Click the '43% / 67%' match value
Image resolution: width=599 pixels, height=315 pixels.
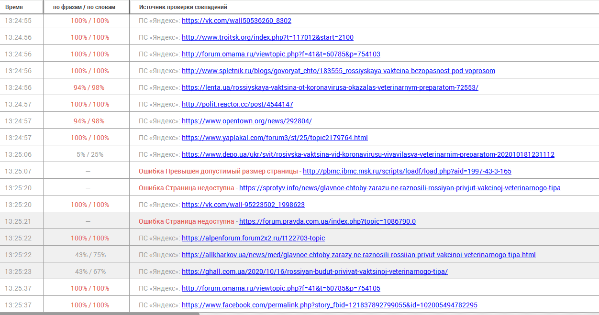(90, 272)
